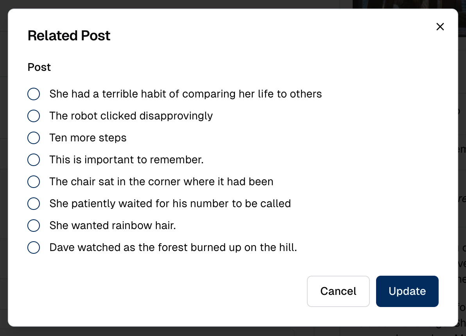This screenshot has height=336, width=466.
Task: Click the 'She wanted rainbow hair.' label text
Action: click(113, 226)
